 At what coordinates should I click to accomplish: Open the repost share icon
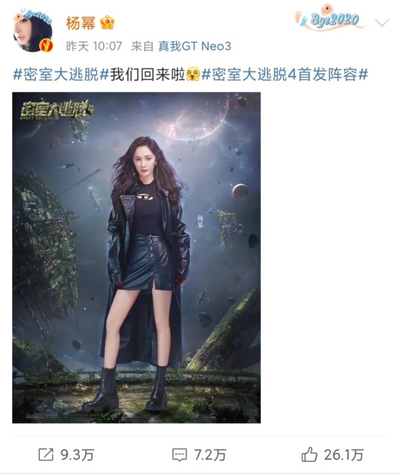(x=46, y=455)
